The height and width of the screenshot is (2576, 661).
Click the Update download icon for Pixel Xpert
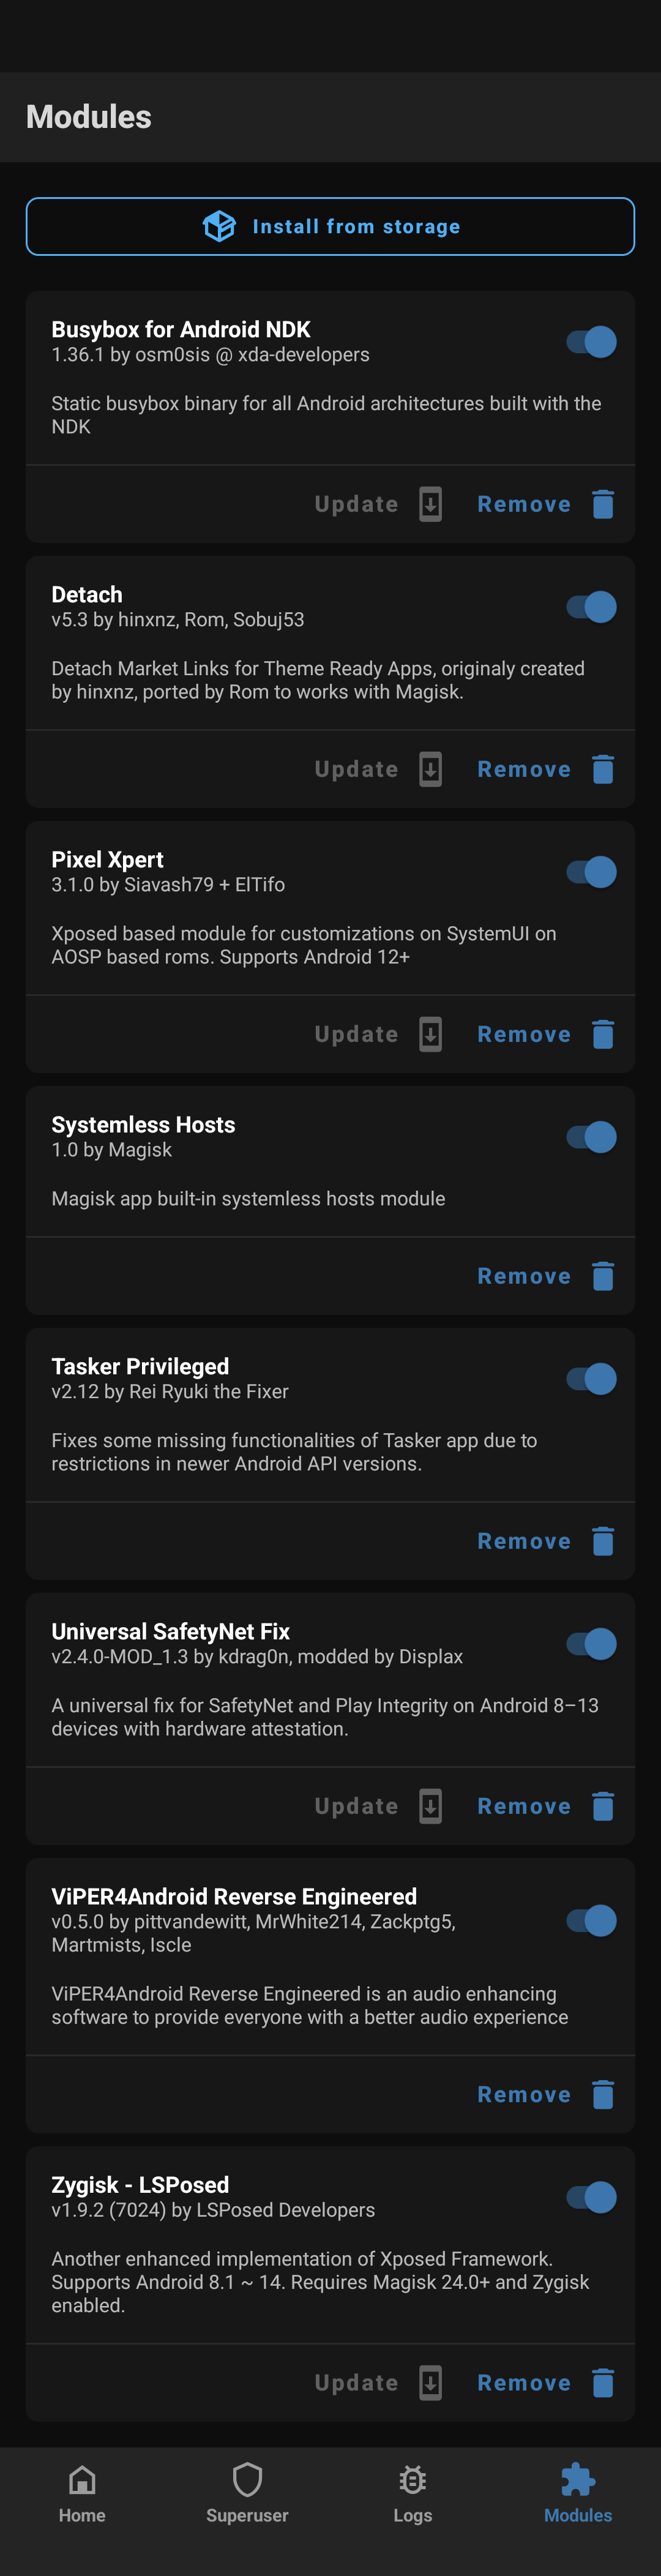[x=430, y=1034]
